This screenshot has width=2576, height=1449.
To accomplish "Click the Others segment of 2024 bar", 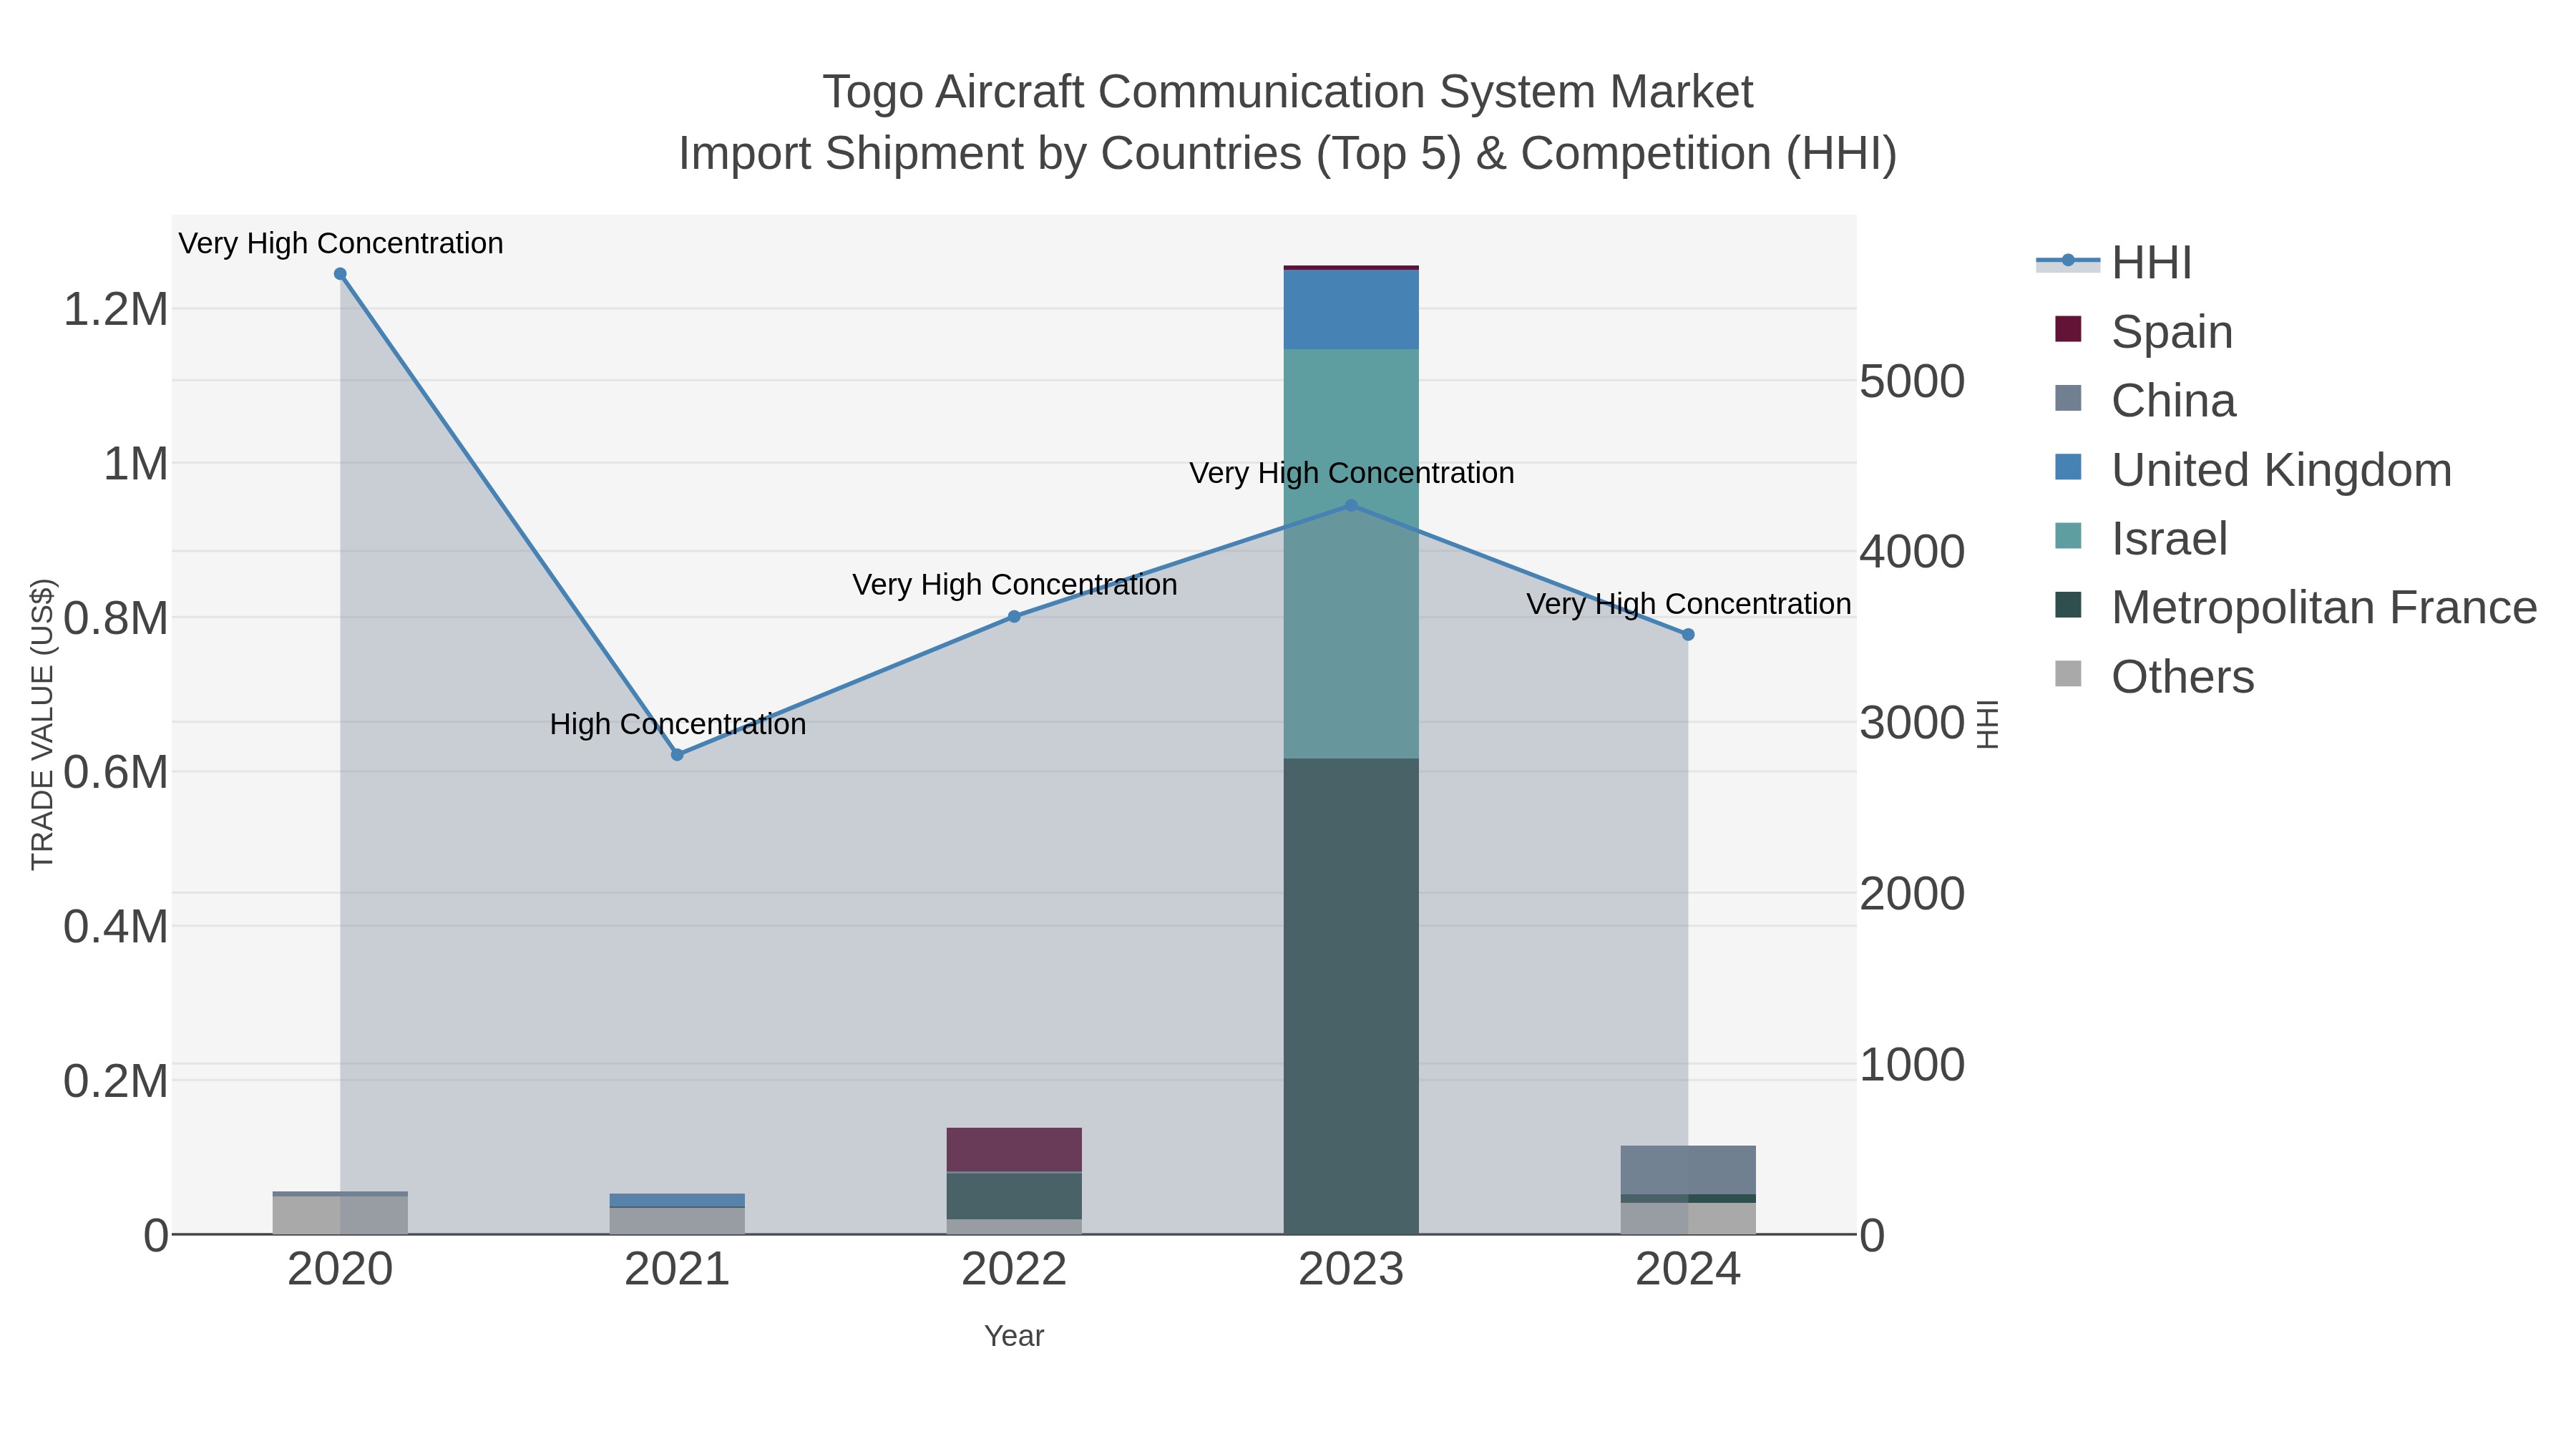I will tap(1688, 1218).
